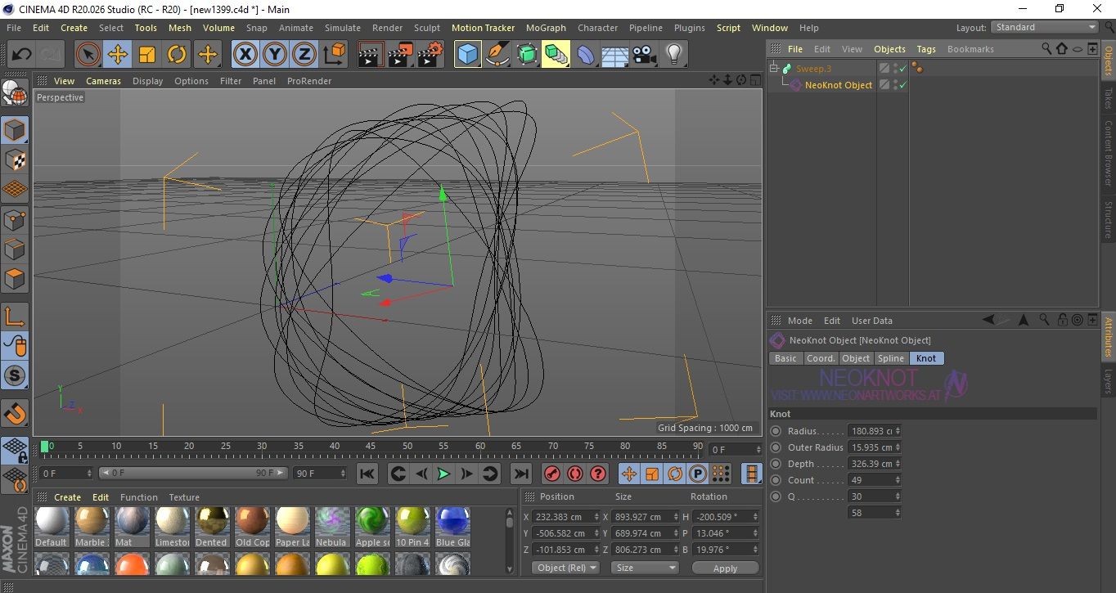
Task: Toggle NeoKnot Object enabled checkmark
Action: point(903,85)
